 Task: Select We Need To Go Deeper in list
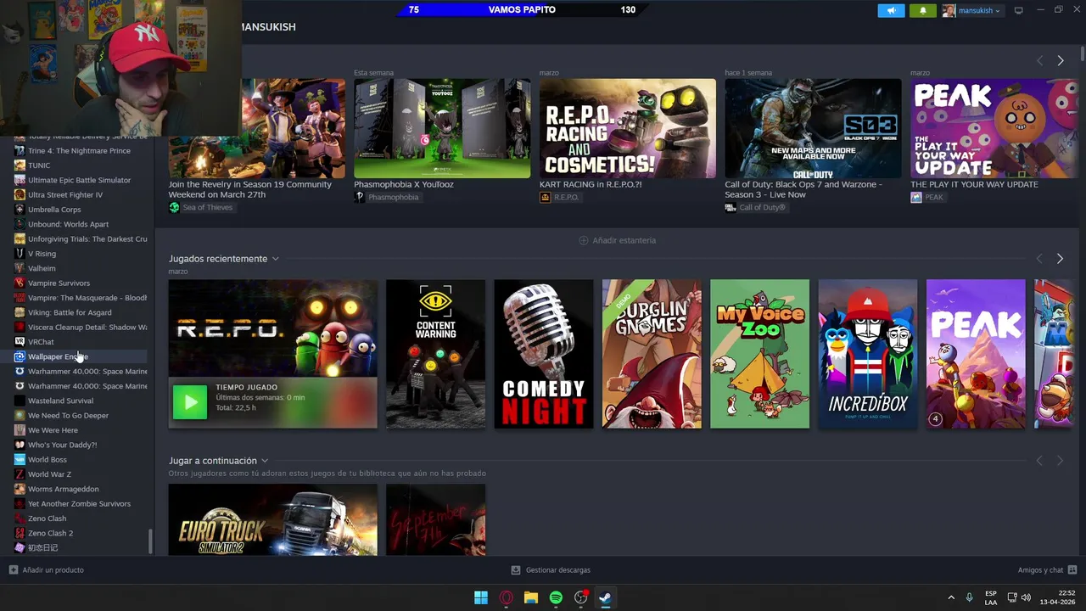(x=81, y=415)
